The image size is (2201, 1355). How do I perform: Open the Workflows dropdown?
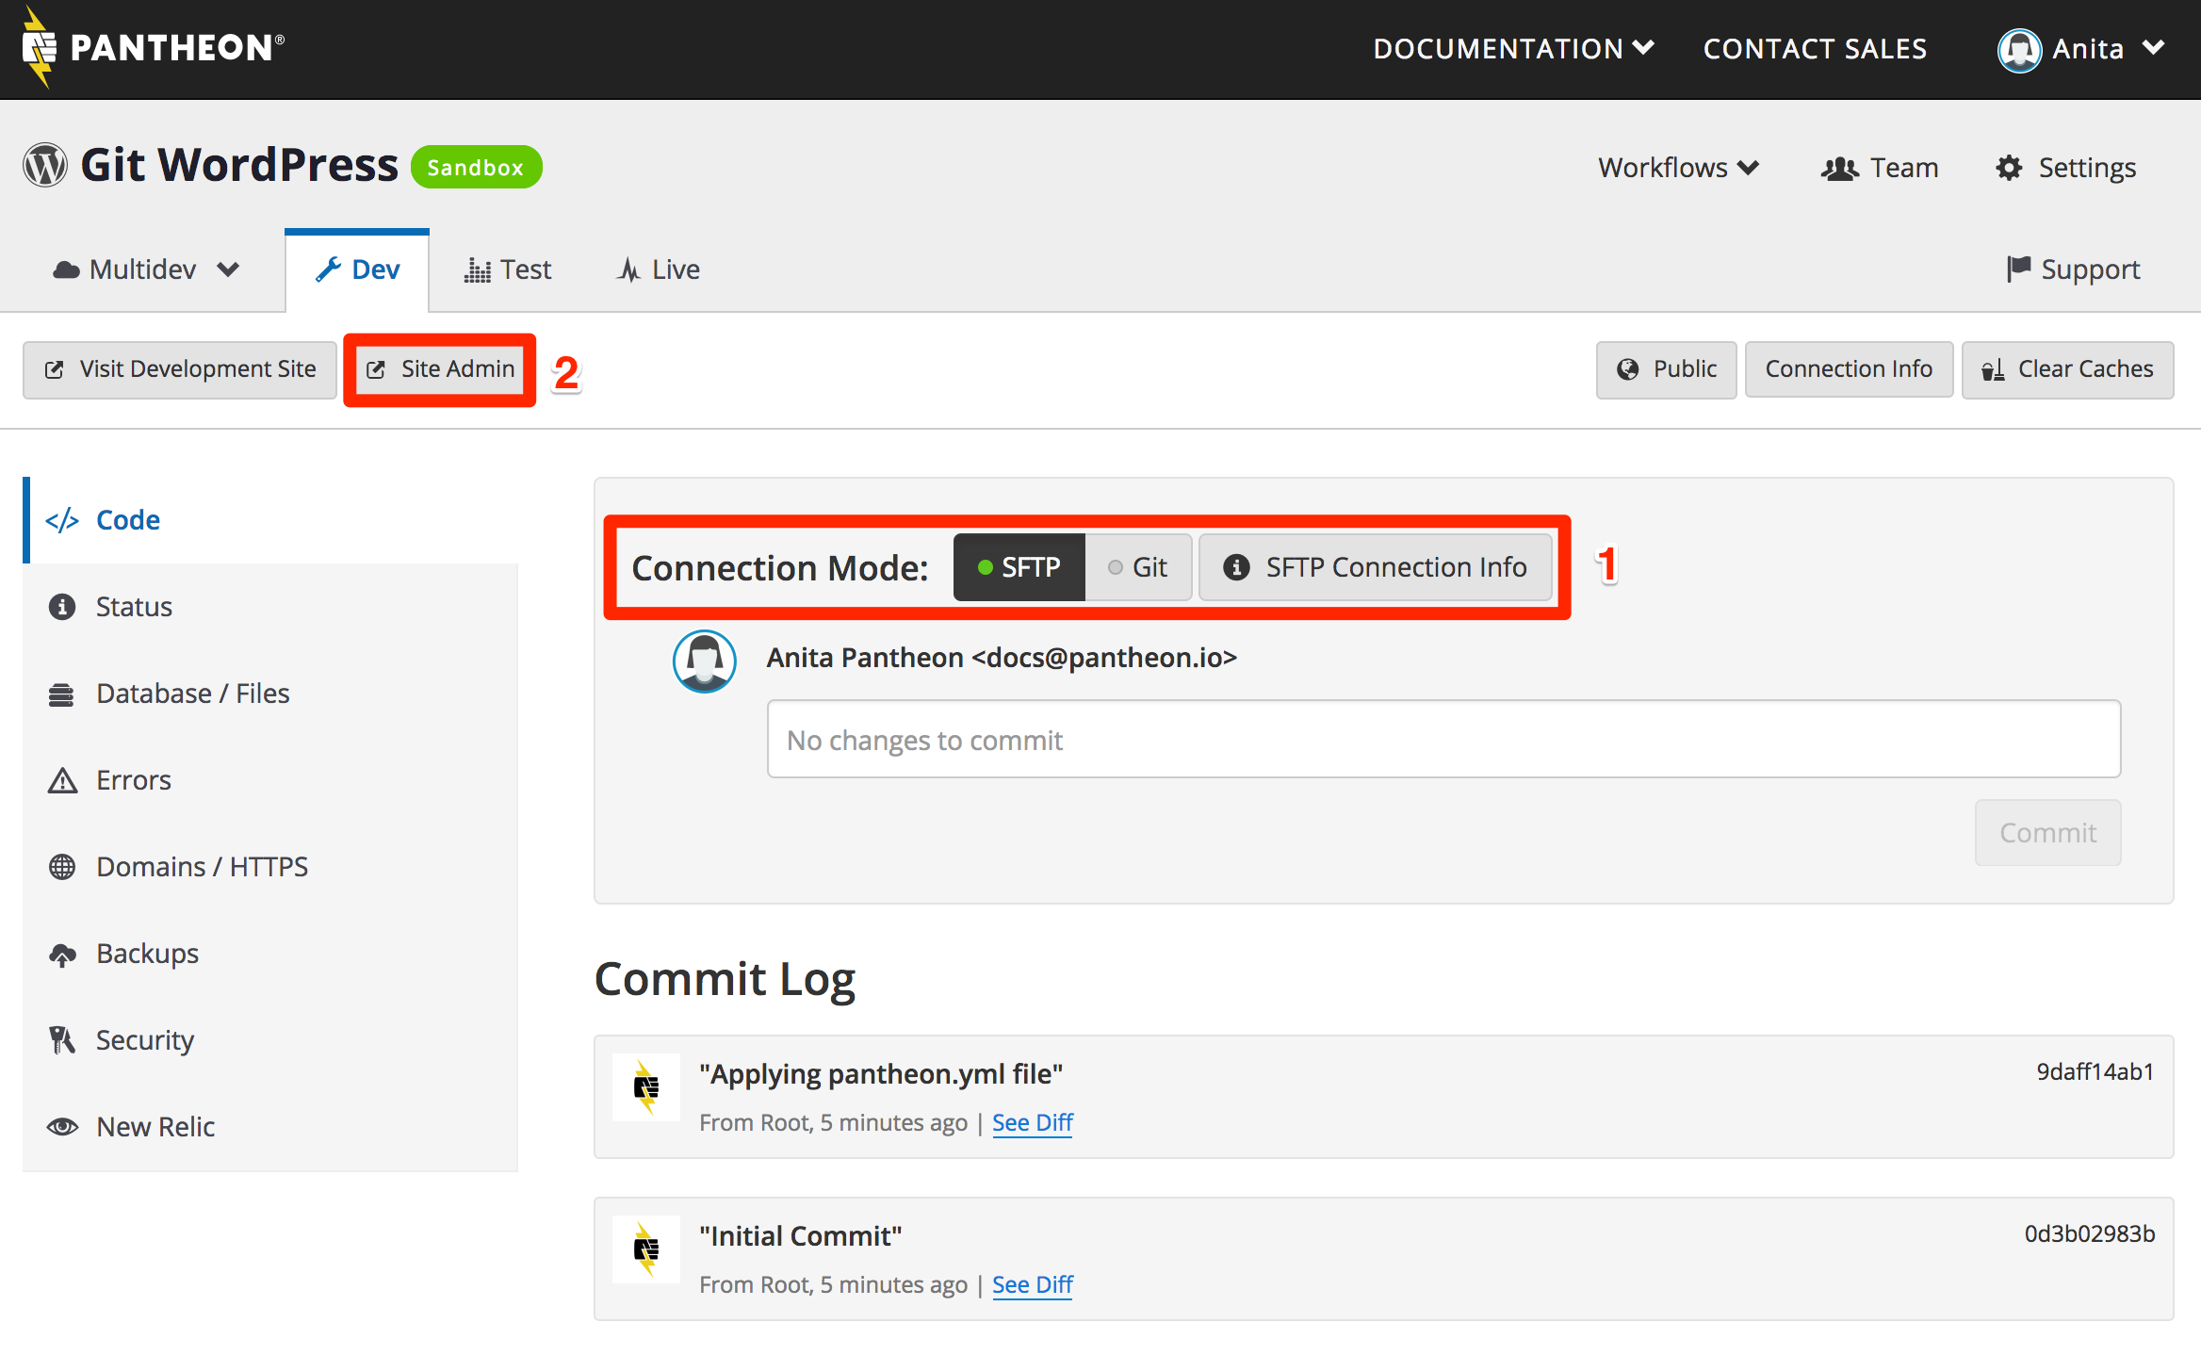(x=1678, y=167)
